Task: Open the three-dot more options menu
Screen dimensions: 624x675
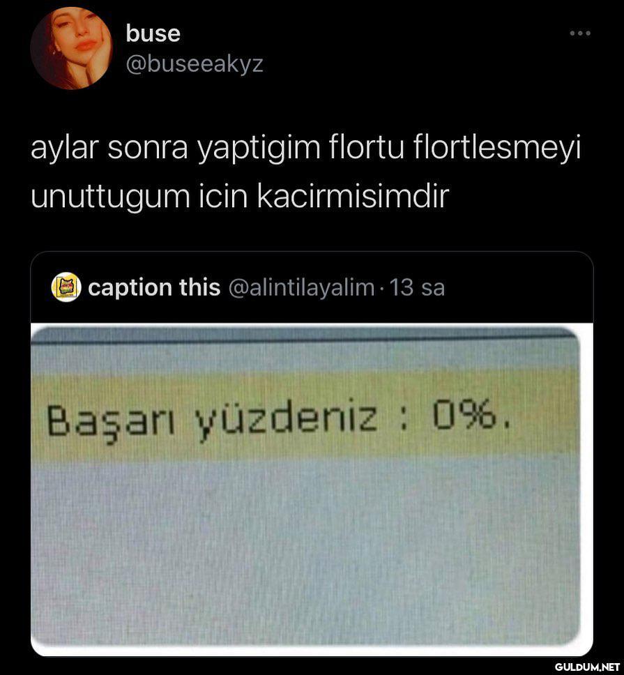Action: click(x=580, y=33)
